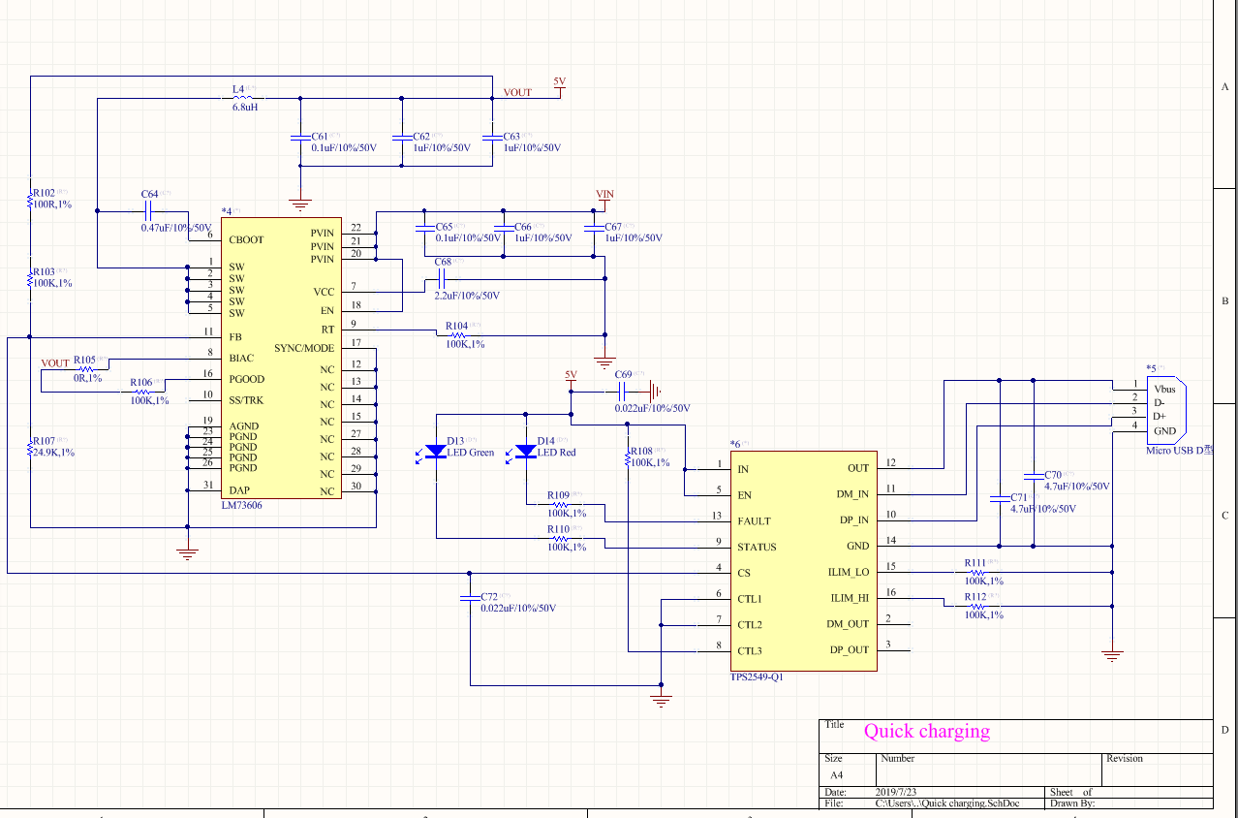Click the 5V power port next to VOUT
This screenshot has width=1238, height=818.
click(x=559, y=86)
